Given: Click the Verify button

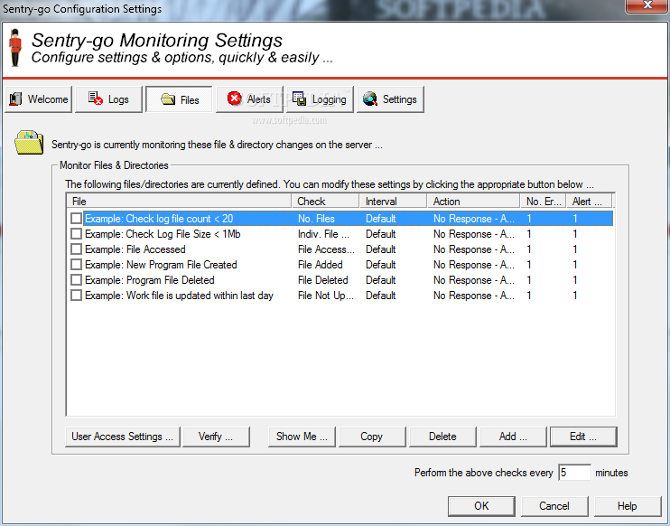Looking at the screenshot, I should (x=216, y=437).
